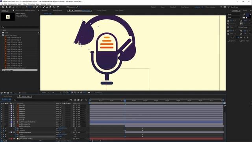Toggle the Snapping checkbox
252x142 pixels.
coord(67,7)
